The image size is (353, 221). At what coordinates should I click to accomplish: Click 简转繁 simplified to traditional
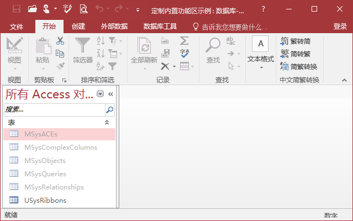point(296,54)
